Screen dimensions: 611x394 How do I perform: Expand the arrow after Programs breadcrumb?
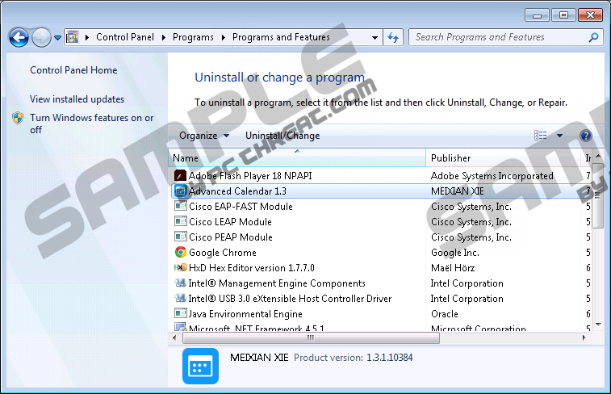(224, 37)
